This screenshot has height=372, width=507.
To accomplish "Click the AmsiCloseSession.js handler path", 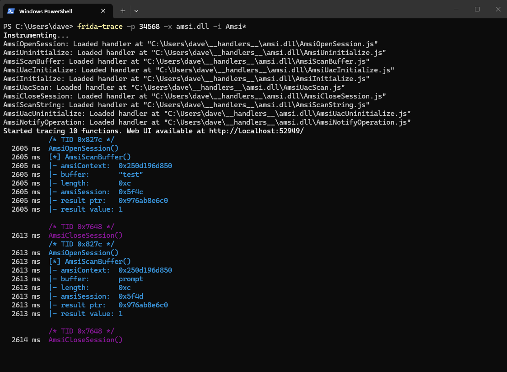I will [x=269, y=97].
